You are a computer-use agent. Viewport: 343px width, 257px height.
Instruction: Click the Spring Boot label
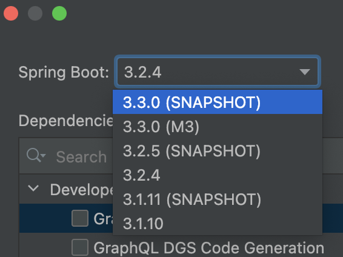pos(64,72)
